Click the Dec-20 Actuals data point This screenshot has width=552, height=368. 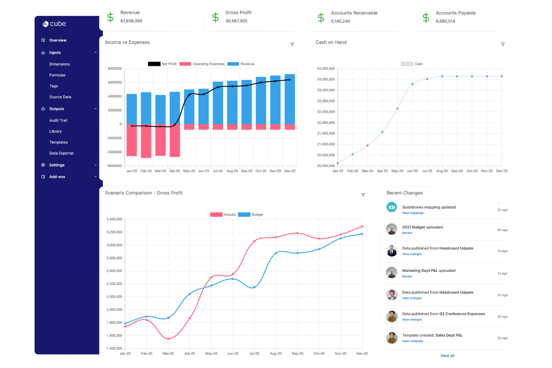[x=362, y=226]
